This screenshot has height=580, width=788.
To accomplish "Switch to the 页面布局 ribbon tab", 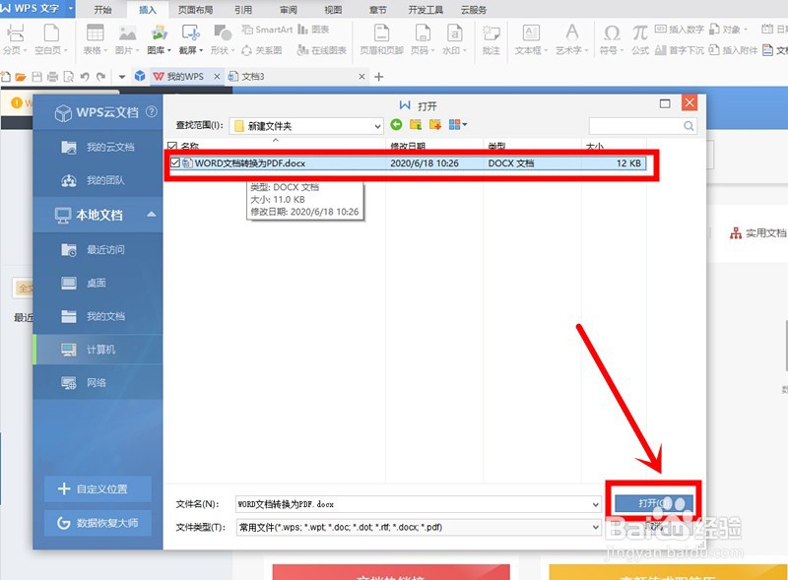I will [x=195, y=10].
